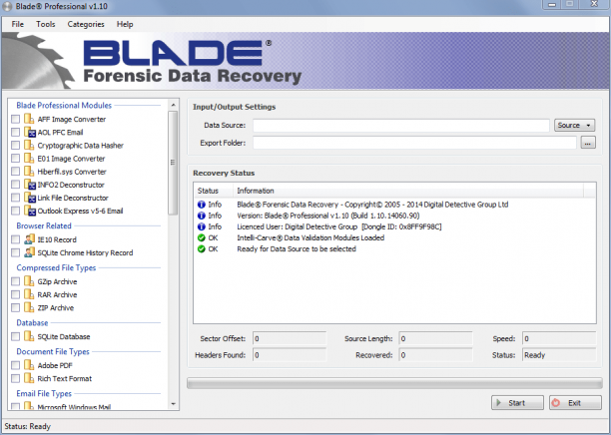Open the Categories menu

pyautogui.click(x=86, y=24)
